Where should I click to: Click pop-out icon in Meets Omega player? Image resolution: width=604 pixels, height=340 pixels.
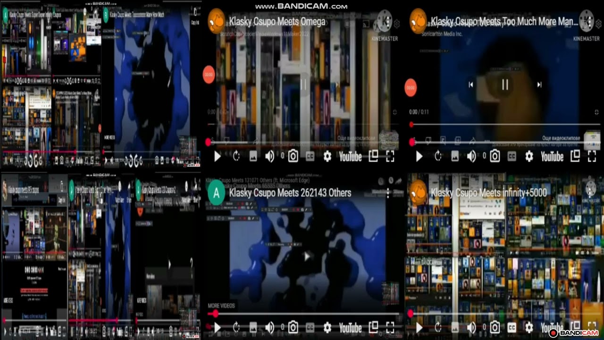373,156
